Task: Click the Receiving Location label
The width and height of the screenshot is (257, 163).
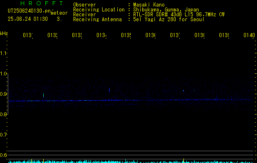Action: [x=99, y=10]
